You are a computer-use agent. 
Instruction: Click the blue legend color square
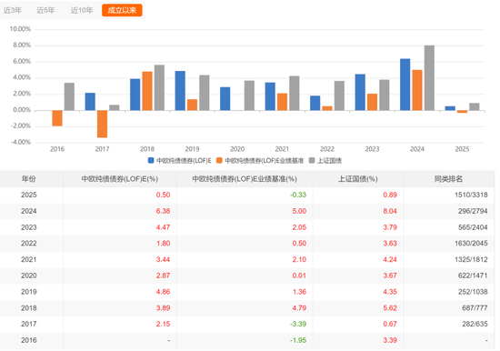151,161
